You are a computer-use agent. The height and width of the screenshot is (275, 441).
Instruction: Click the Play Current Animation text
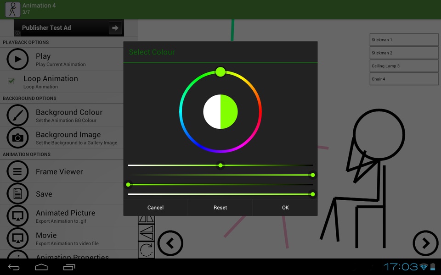pos(61,64)
